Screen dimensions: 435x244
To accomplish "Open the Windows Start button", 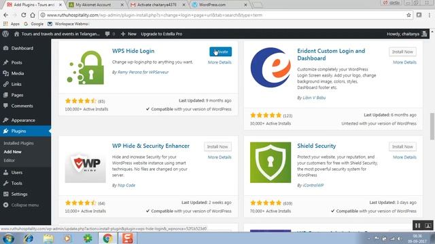I will tap(8, 238).
